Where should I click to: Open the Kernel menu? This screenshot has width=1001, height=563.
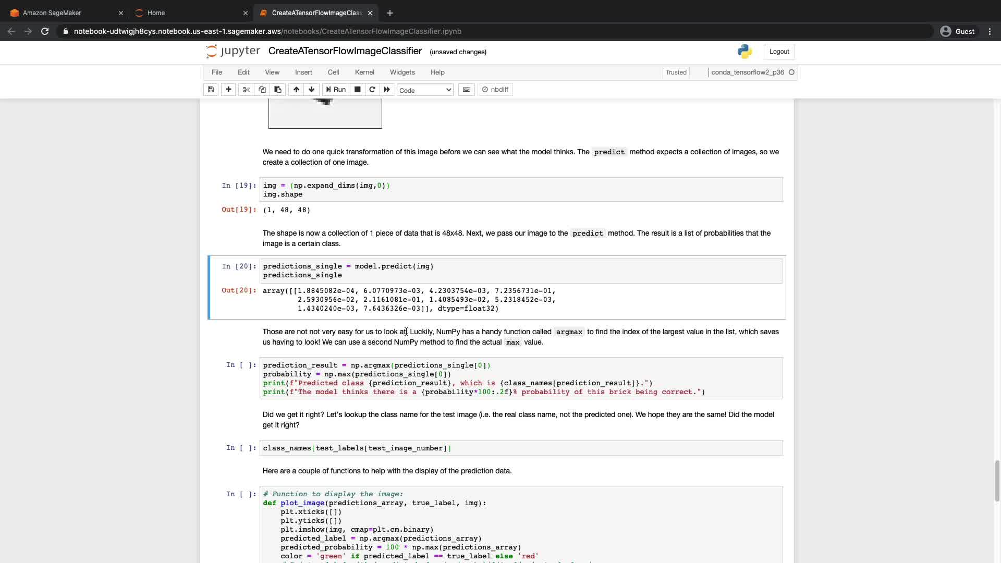pos(364,72)
